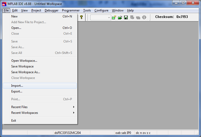Image resolution: width=201 pixels, height=137 pixels.
Task: Open the Help menu
Action: tap(130, 10)
